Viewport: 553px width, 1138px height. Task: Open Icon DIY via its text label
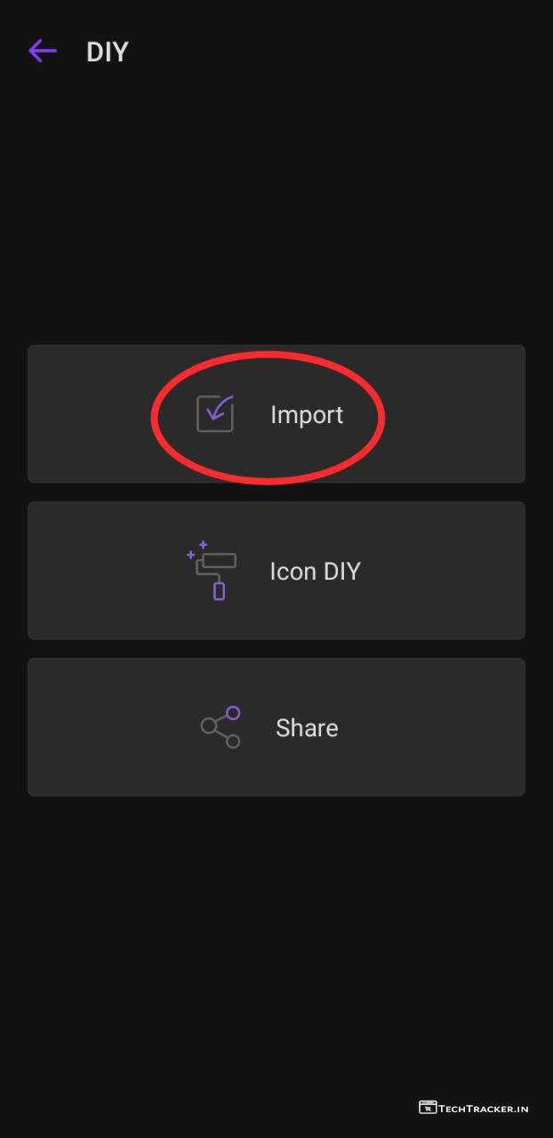point(315,571)
